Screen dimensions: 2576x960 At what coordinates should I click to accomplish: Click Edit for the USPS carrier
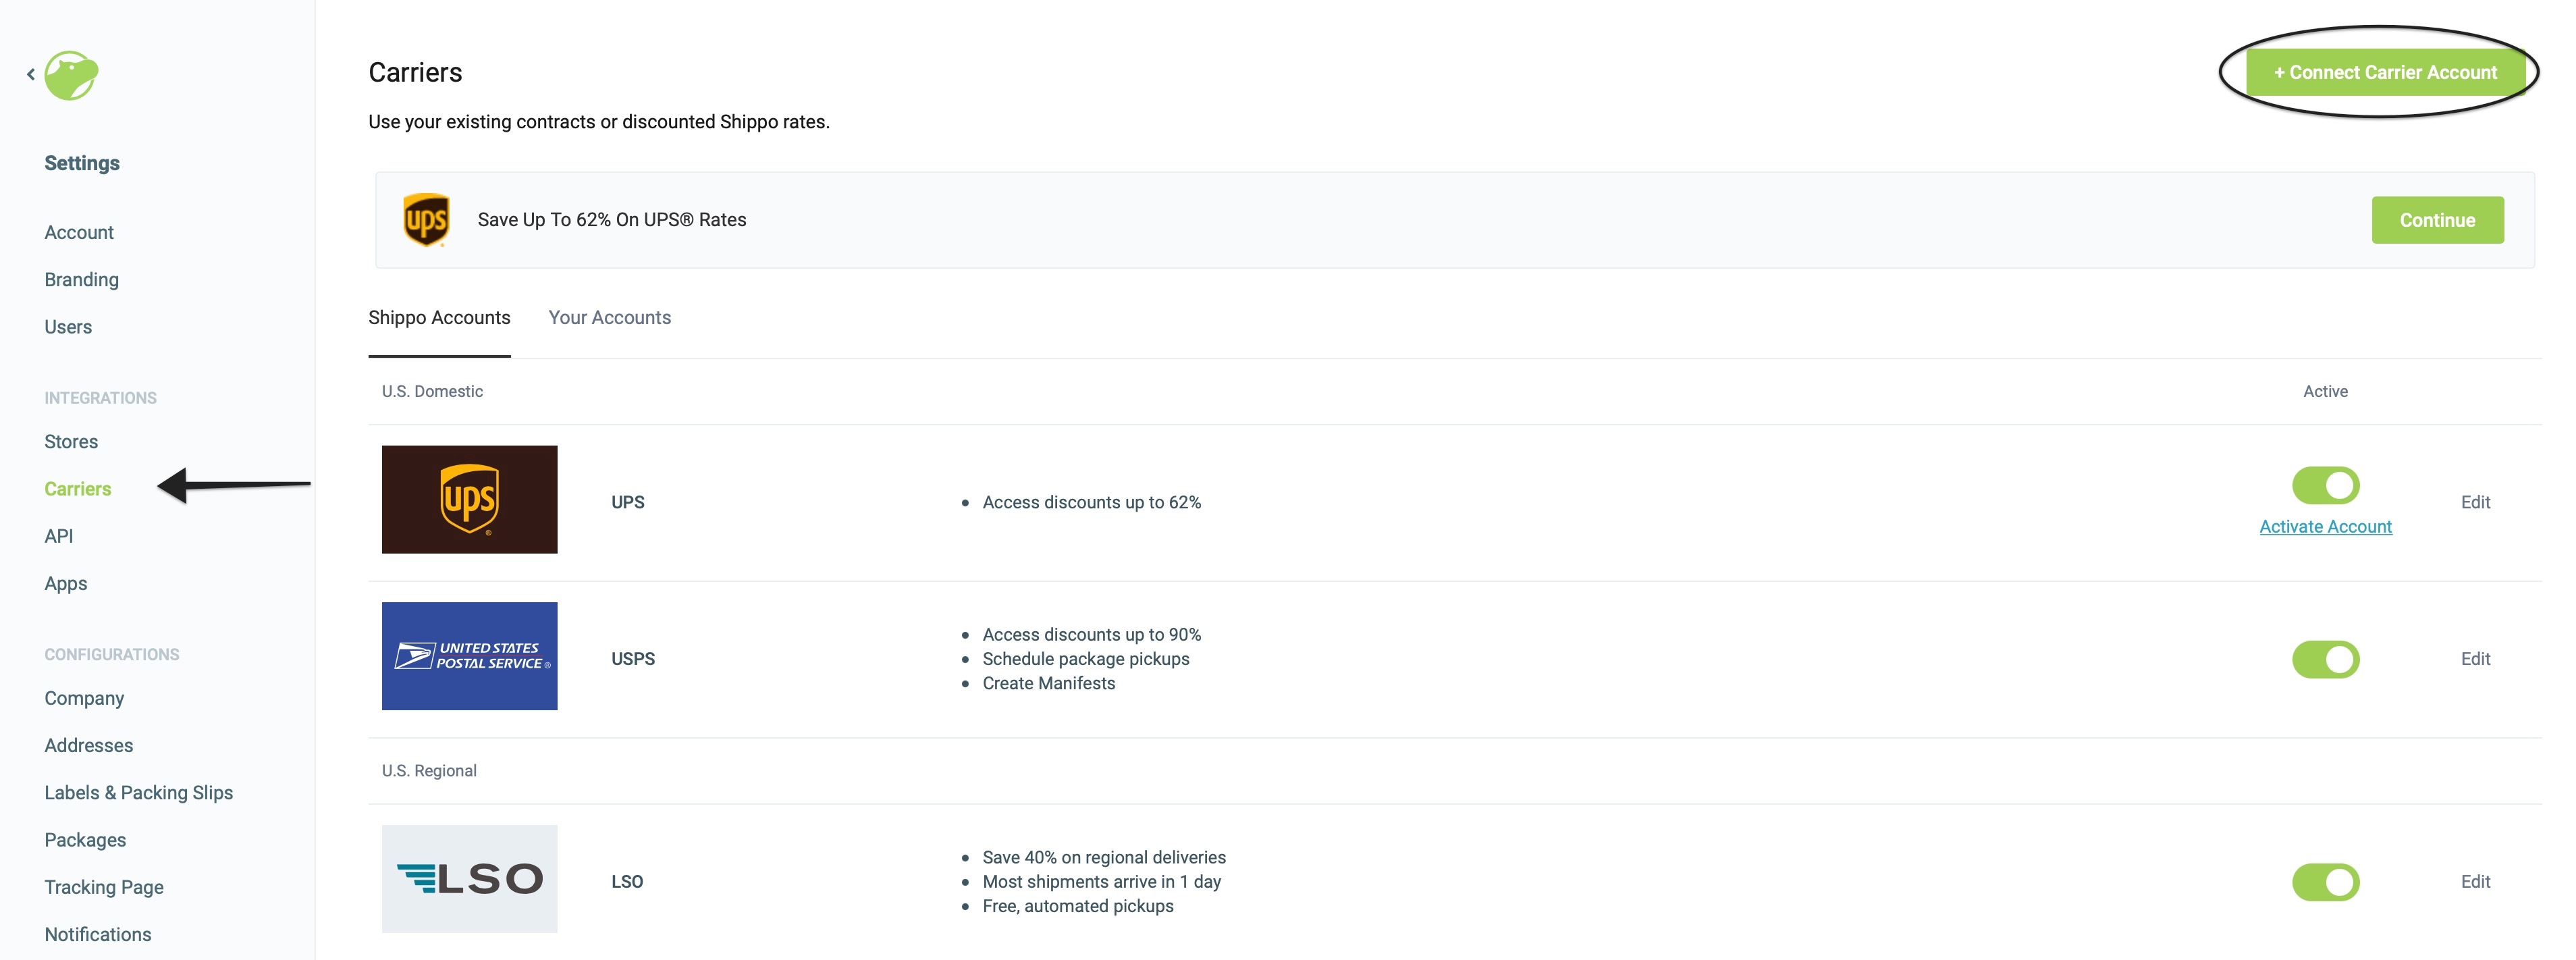point(2475,659)
